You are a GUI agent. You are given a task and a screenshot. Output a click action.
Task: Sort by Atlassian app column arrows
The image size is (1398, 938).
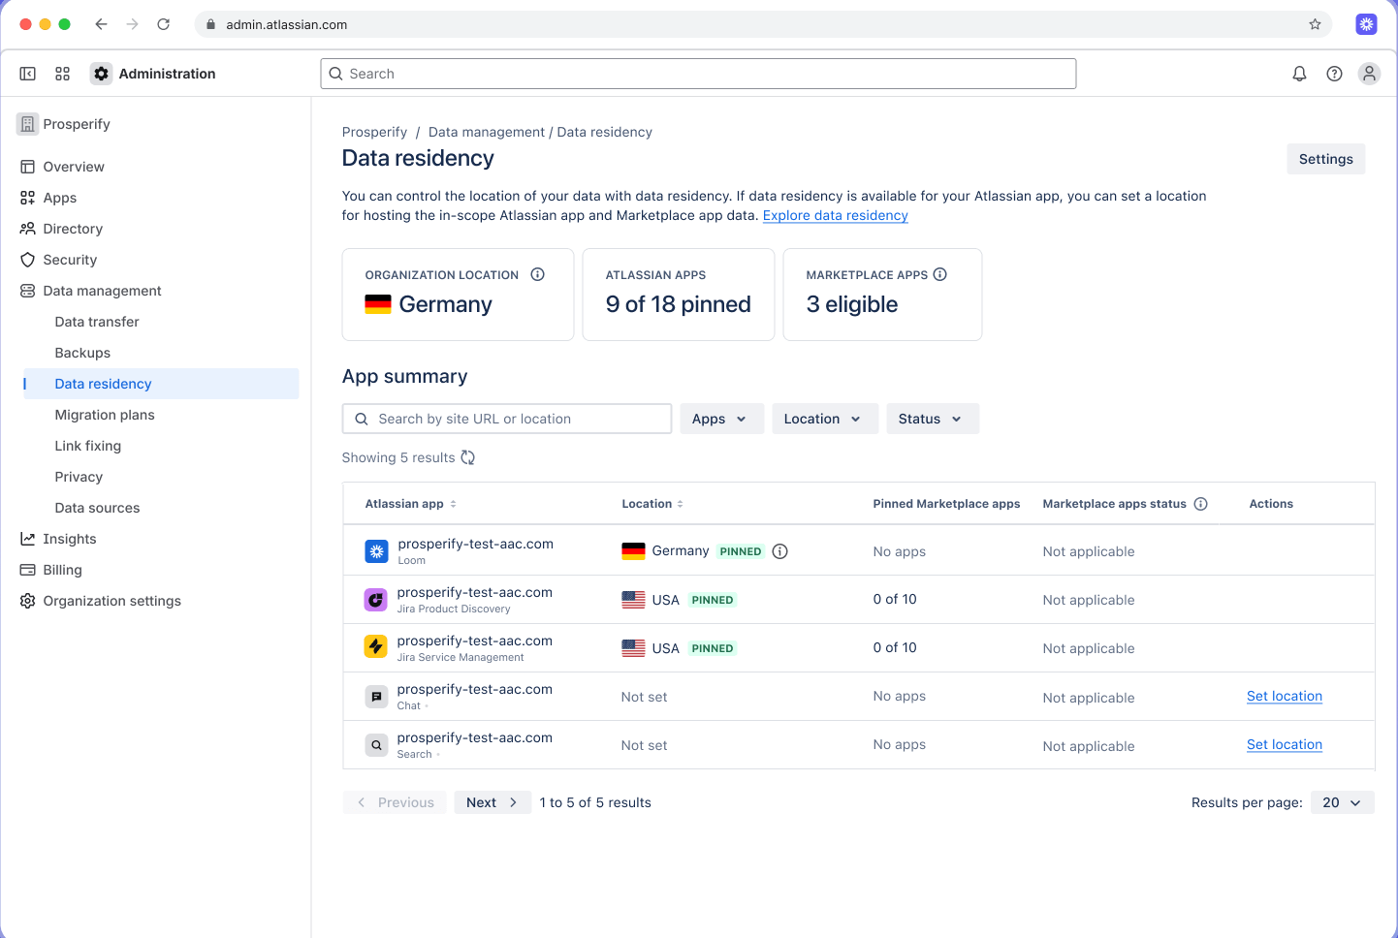tap(453, 504)
